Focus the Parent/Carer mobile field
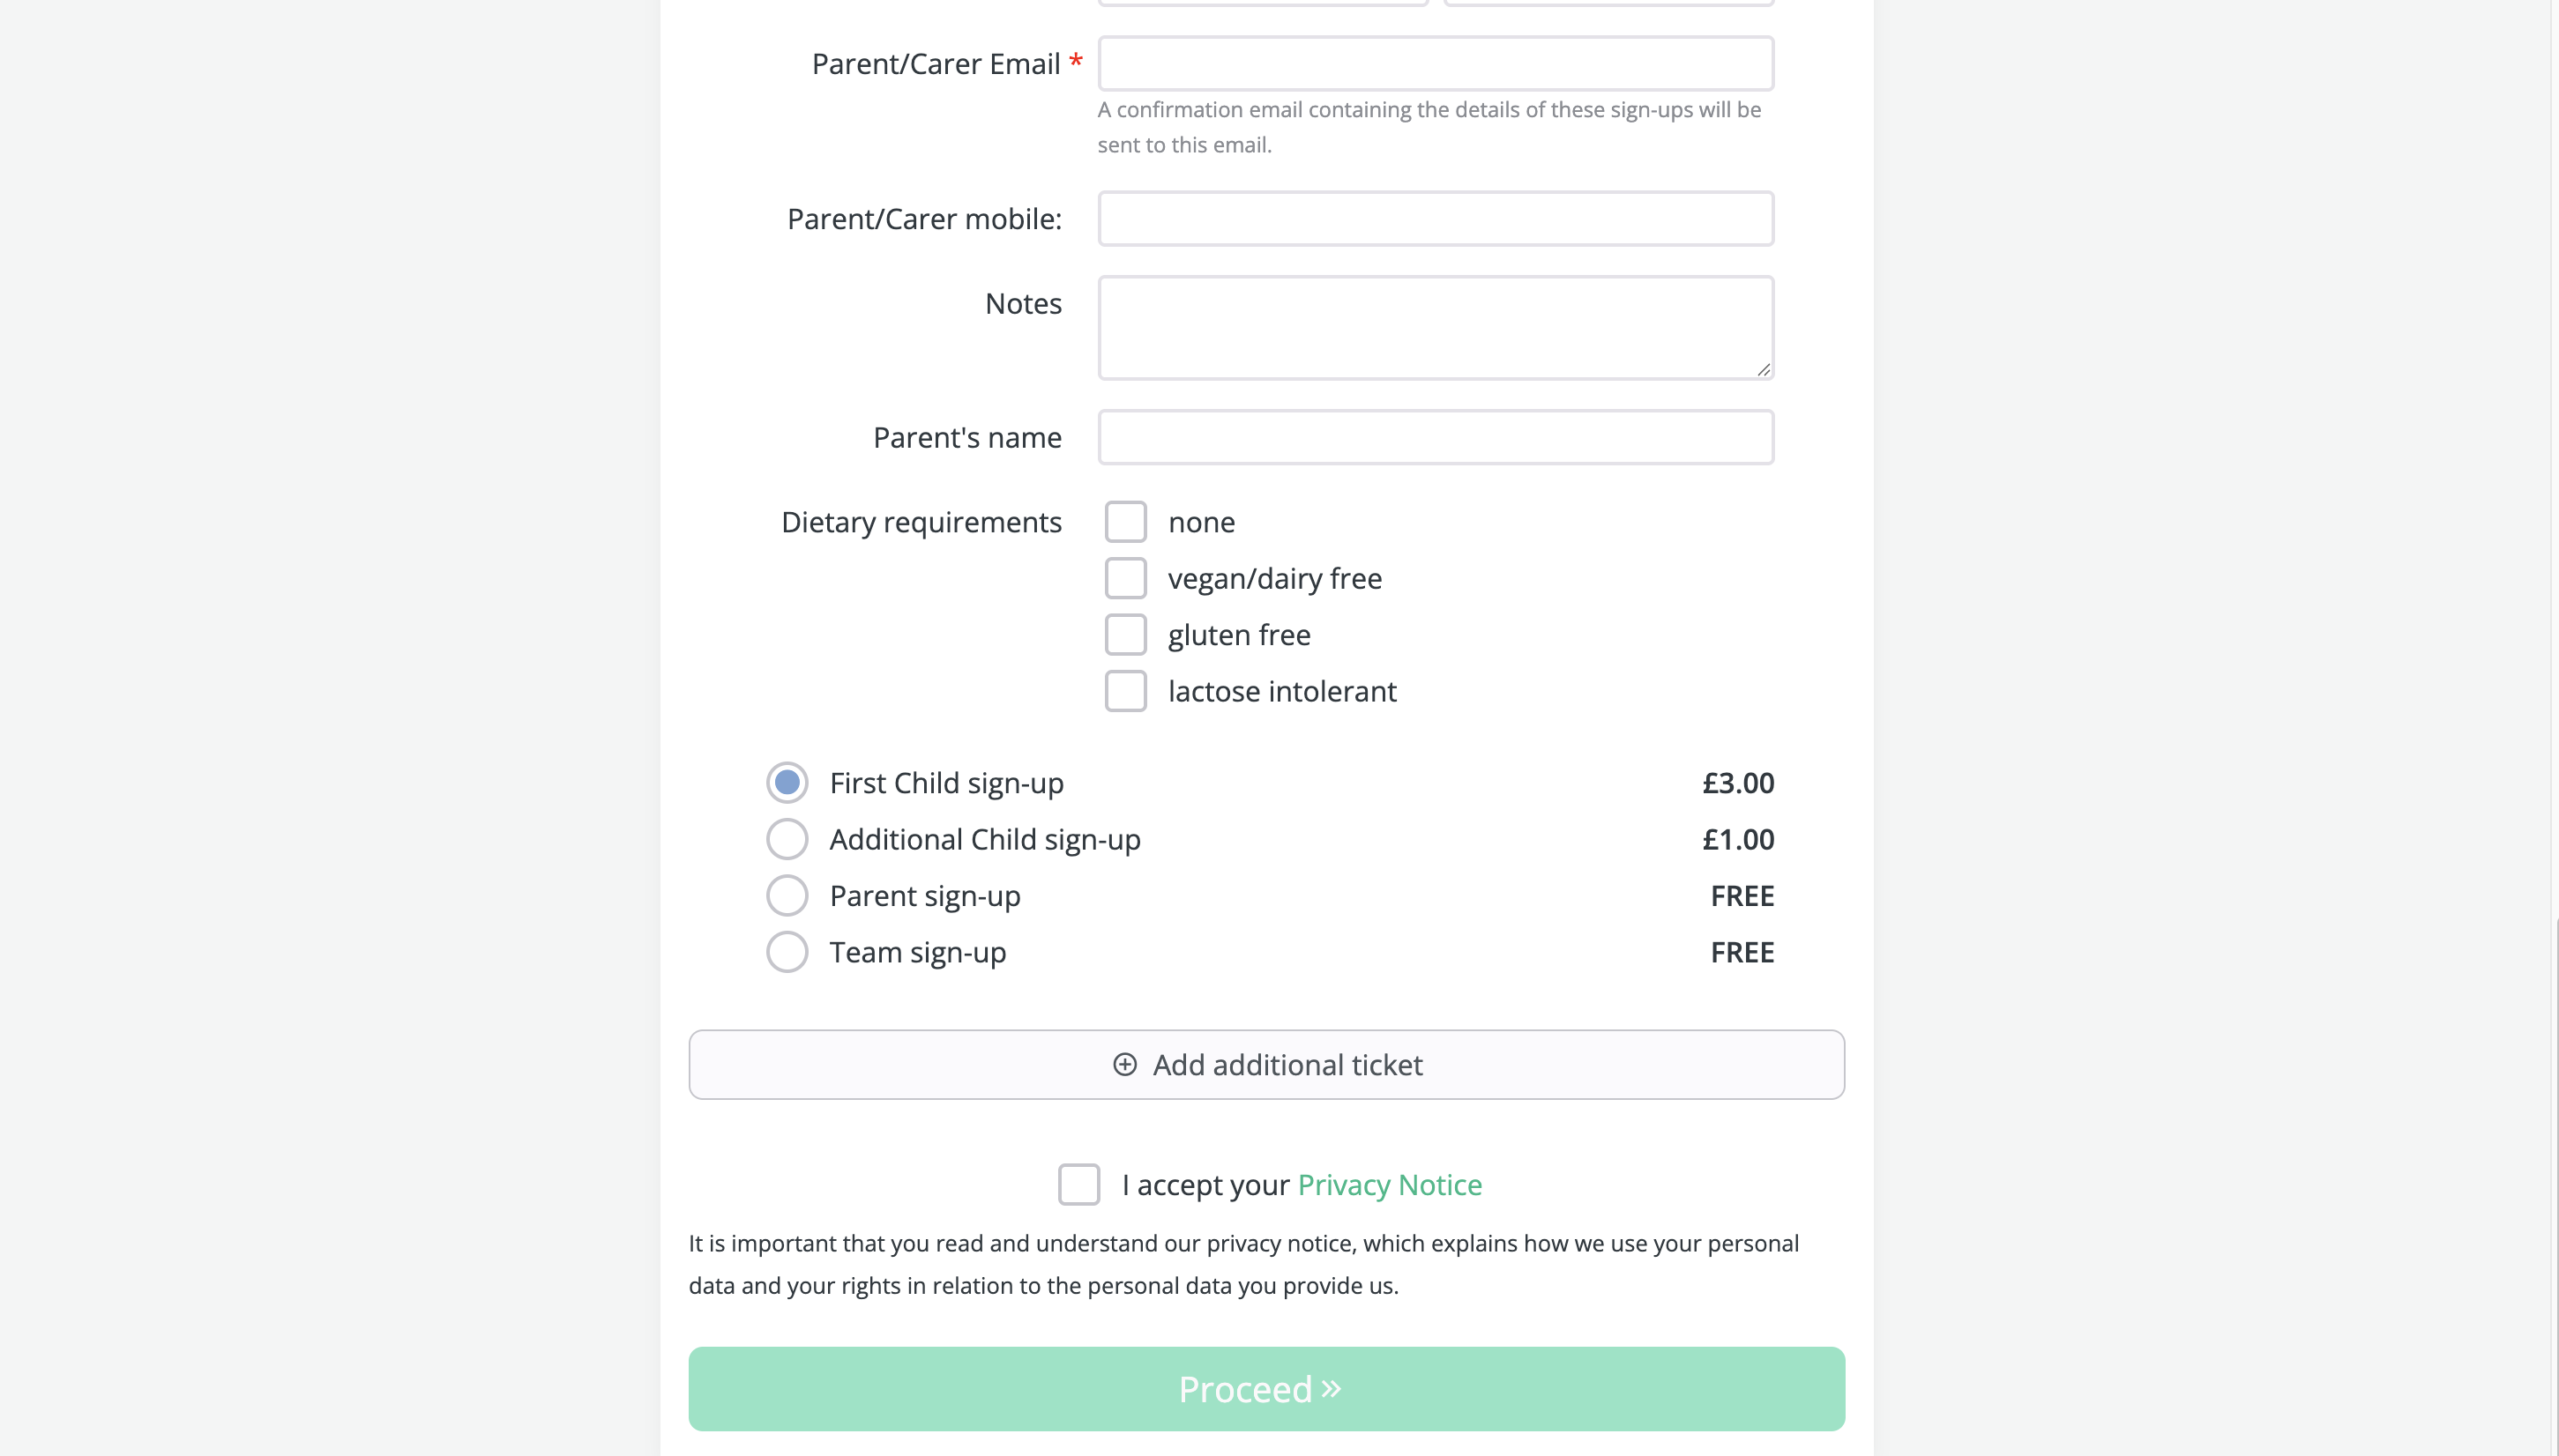 tap(1436, 218)
